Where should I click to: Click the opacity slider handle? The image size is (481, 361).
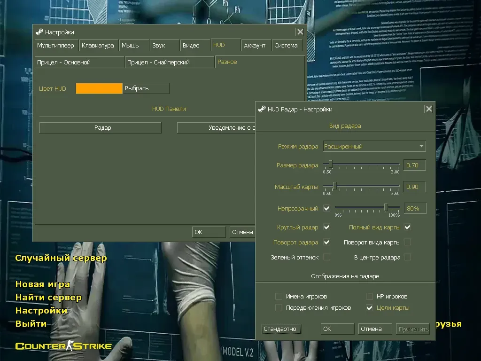click(x=386, y=207)
